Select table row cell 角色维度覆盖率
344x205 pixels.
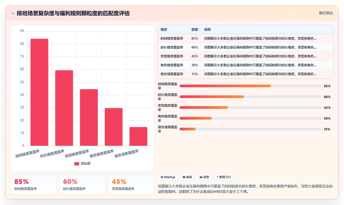172,65
